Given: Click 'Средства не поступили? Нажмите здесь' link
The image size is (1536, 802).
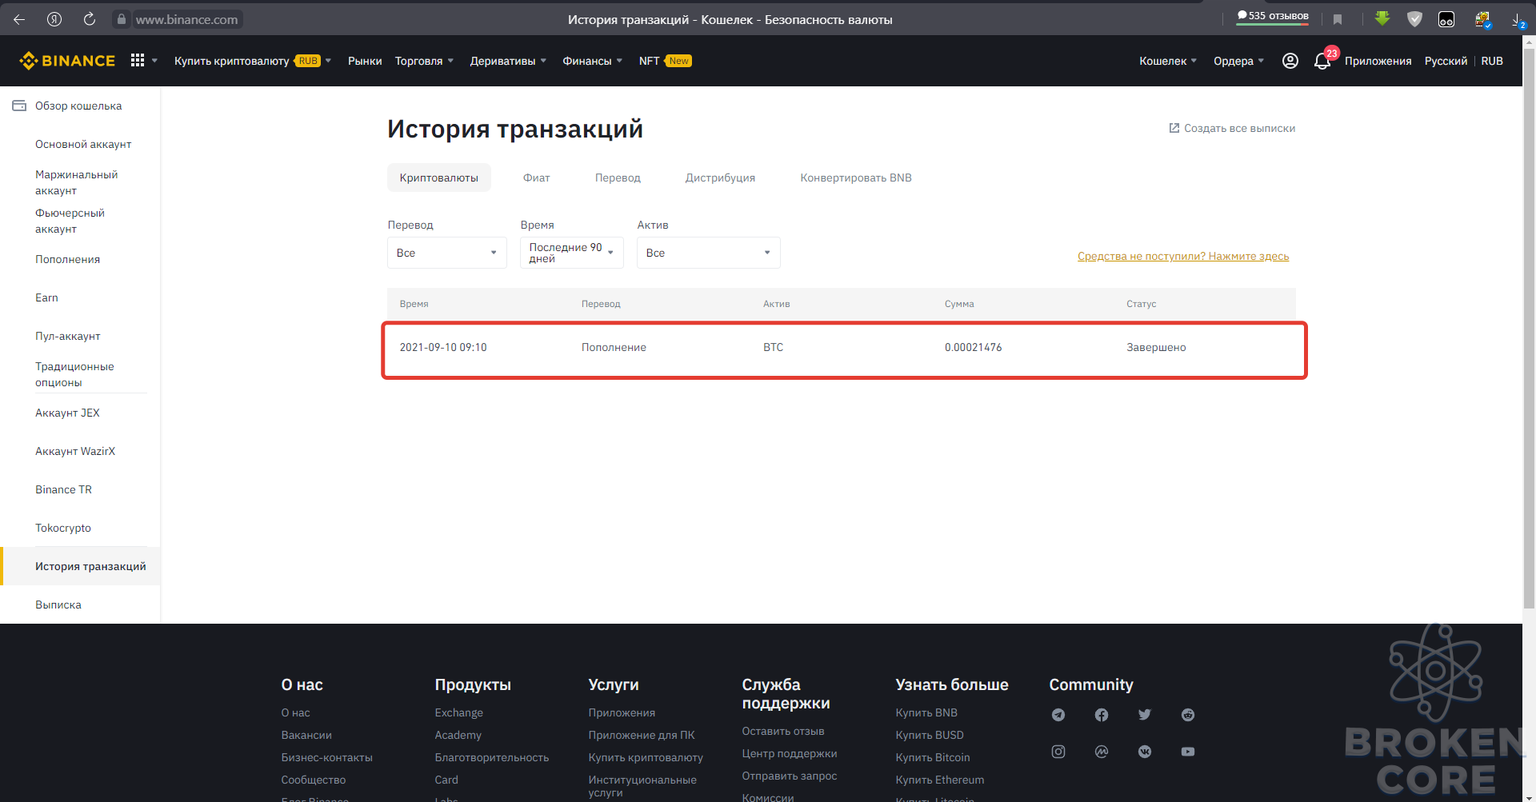Looking at the screenshot, I should click(1183, 256).
